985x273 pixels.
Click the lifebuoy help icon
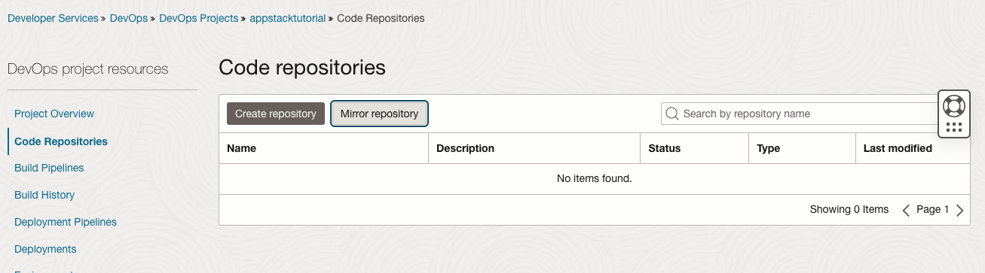point(954,105)
